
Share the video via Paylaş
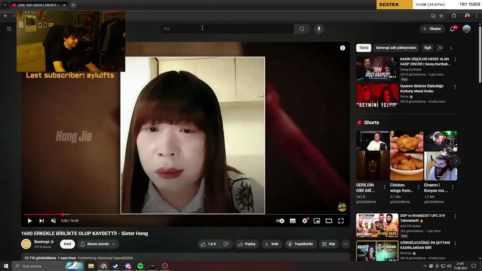pyautogui.click(x=246, y=244)
